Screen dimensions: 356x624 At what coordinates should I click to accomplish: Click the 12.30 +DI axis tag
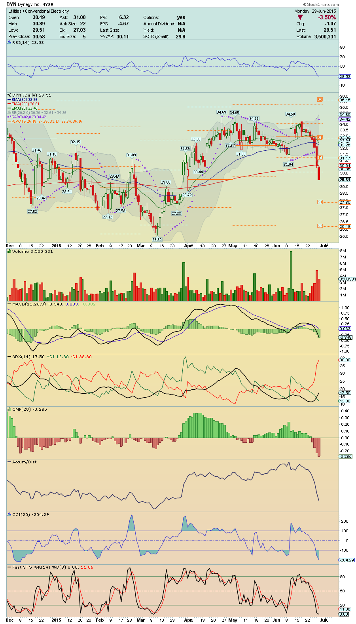pos(345,401)
